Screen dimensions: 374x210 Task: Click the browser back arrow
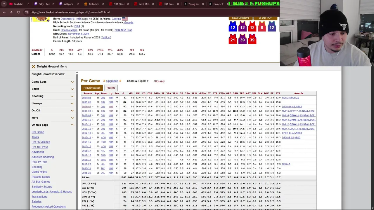(4, 12)
